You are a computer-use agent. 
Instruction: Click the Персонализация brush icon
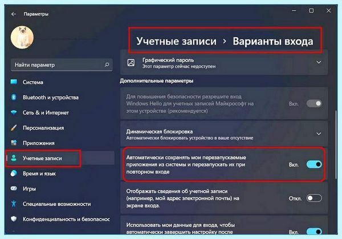point(14,128)
